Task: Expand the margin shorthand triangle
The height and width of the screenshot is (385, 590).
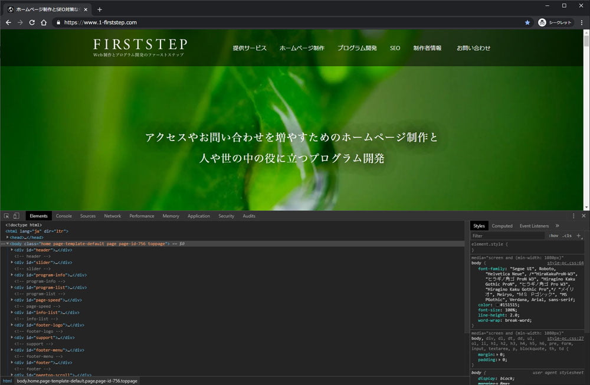Action: 497,354
